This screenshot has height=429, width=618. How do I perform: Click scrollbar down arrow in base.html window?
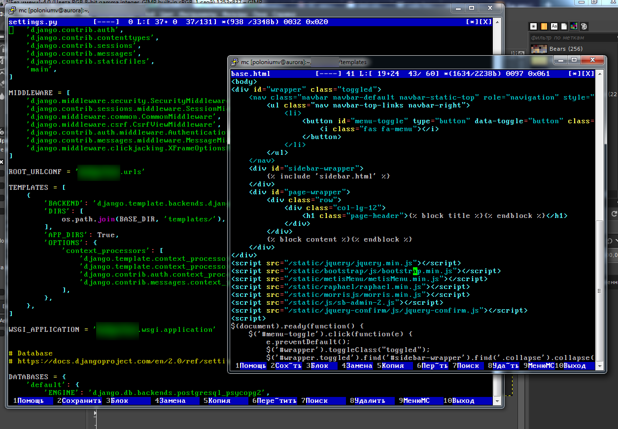599,366
